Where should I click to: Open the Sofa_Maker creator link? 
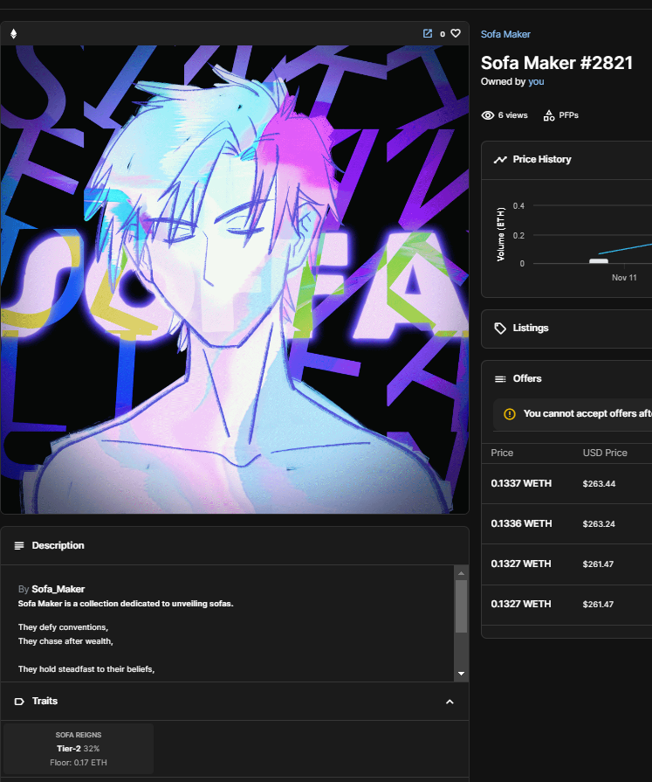[58, 589]
